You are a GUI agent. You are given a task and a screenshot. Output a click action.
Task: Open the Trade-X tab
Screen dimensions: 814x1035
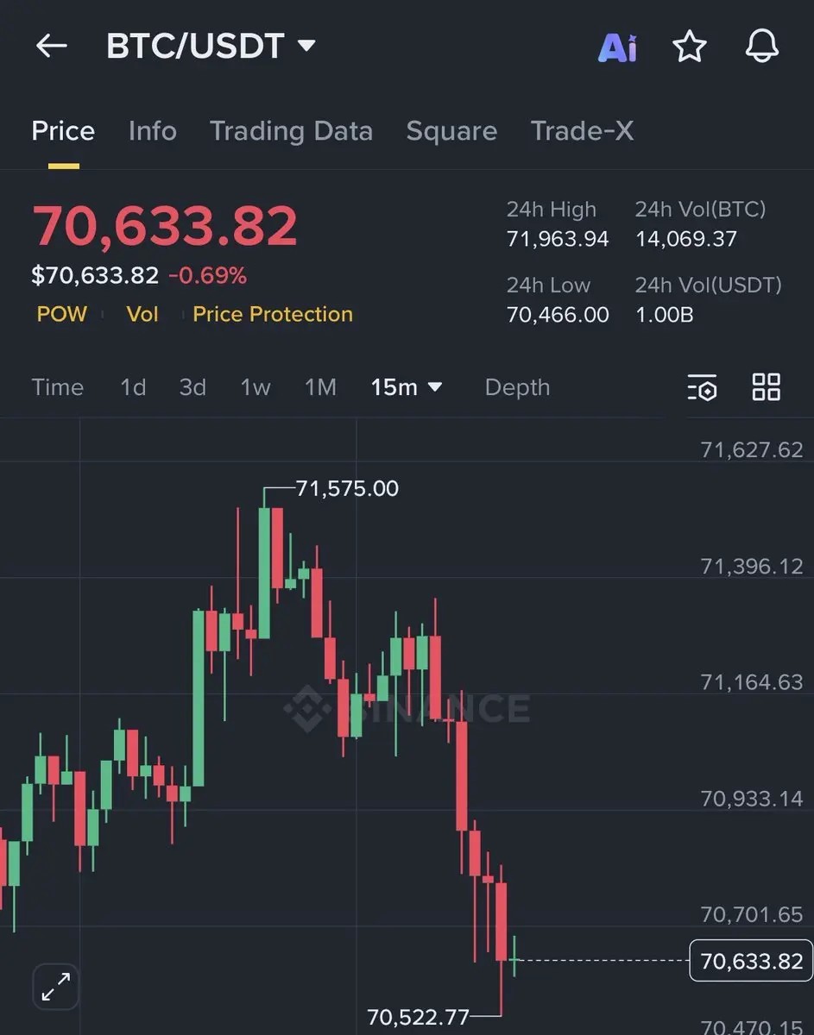582,131
